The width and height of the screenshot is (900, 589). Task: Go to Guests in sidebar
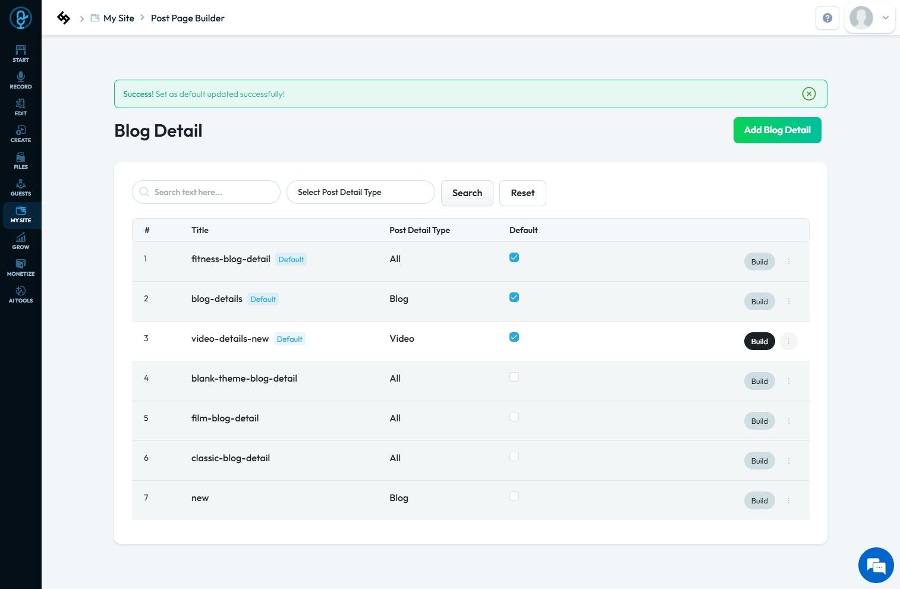coord(21,187)
